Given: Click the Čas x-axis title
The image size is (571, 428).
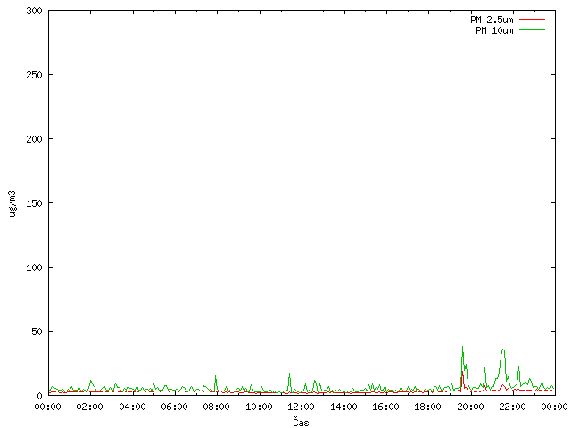Looking at the screenshot, I should (x=301, y=422).
